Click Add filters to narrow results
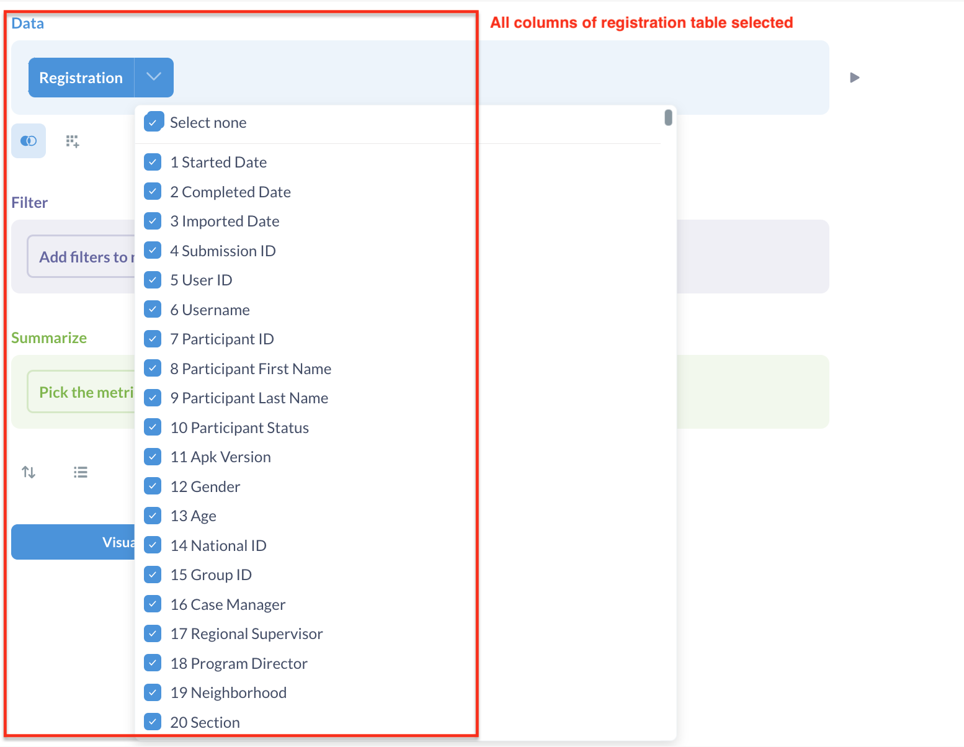This screenshot has width=964, height=747. tap(87, 256)
